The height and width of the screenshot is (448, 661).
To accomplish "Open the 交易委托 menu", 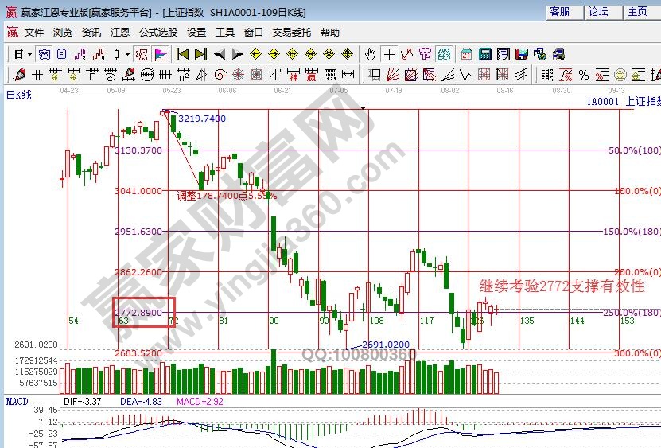I will click(290, 33).
